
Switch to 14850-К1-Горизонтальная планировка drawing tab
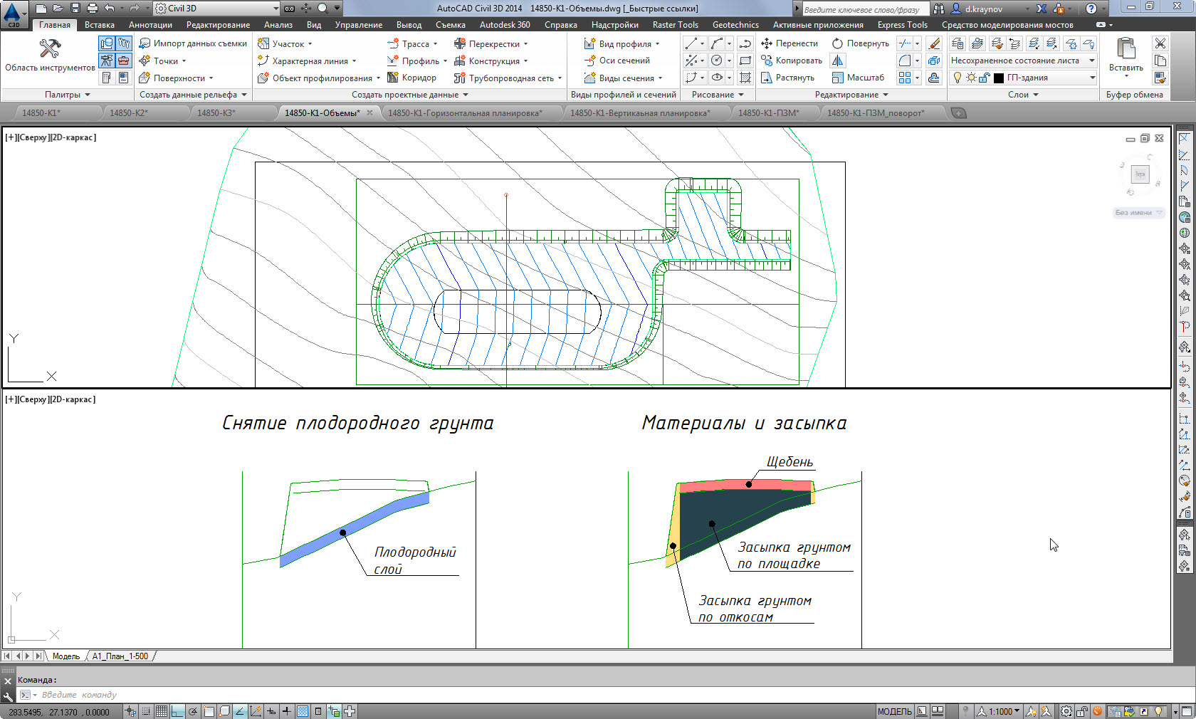pyautogui.click(x=465, y=113)
